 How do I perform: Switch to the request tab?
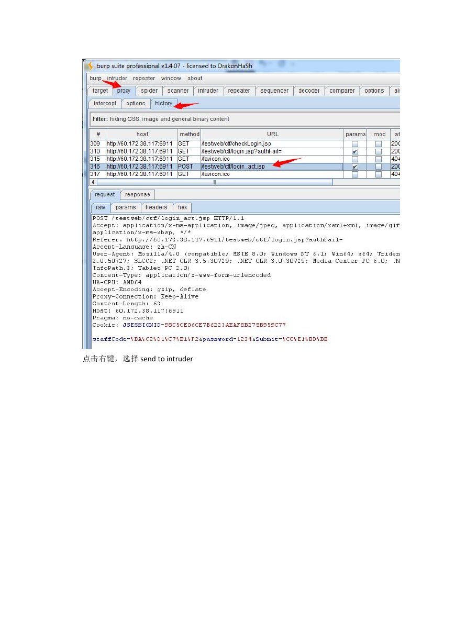click(x=105, y=194)
